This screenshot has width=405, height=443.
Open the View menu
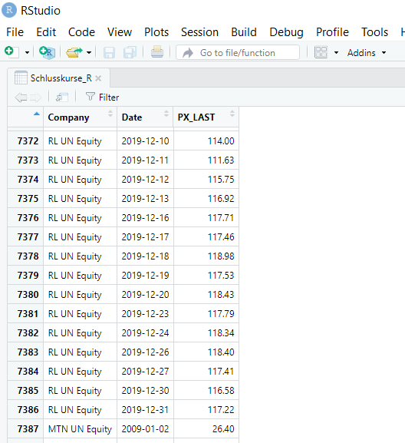(x=120, y=32)
